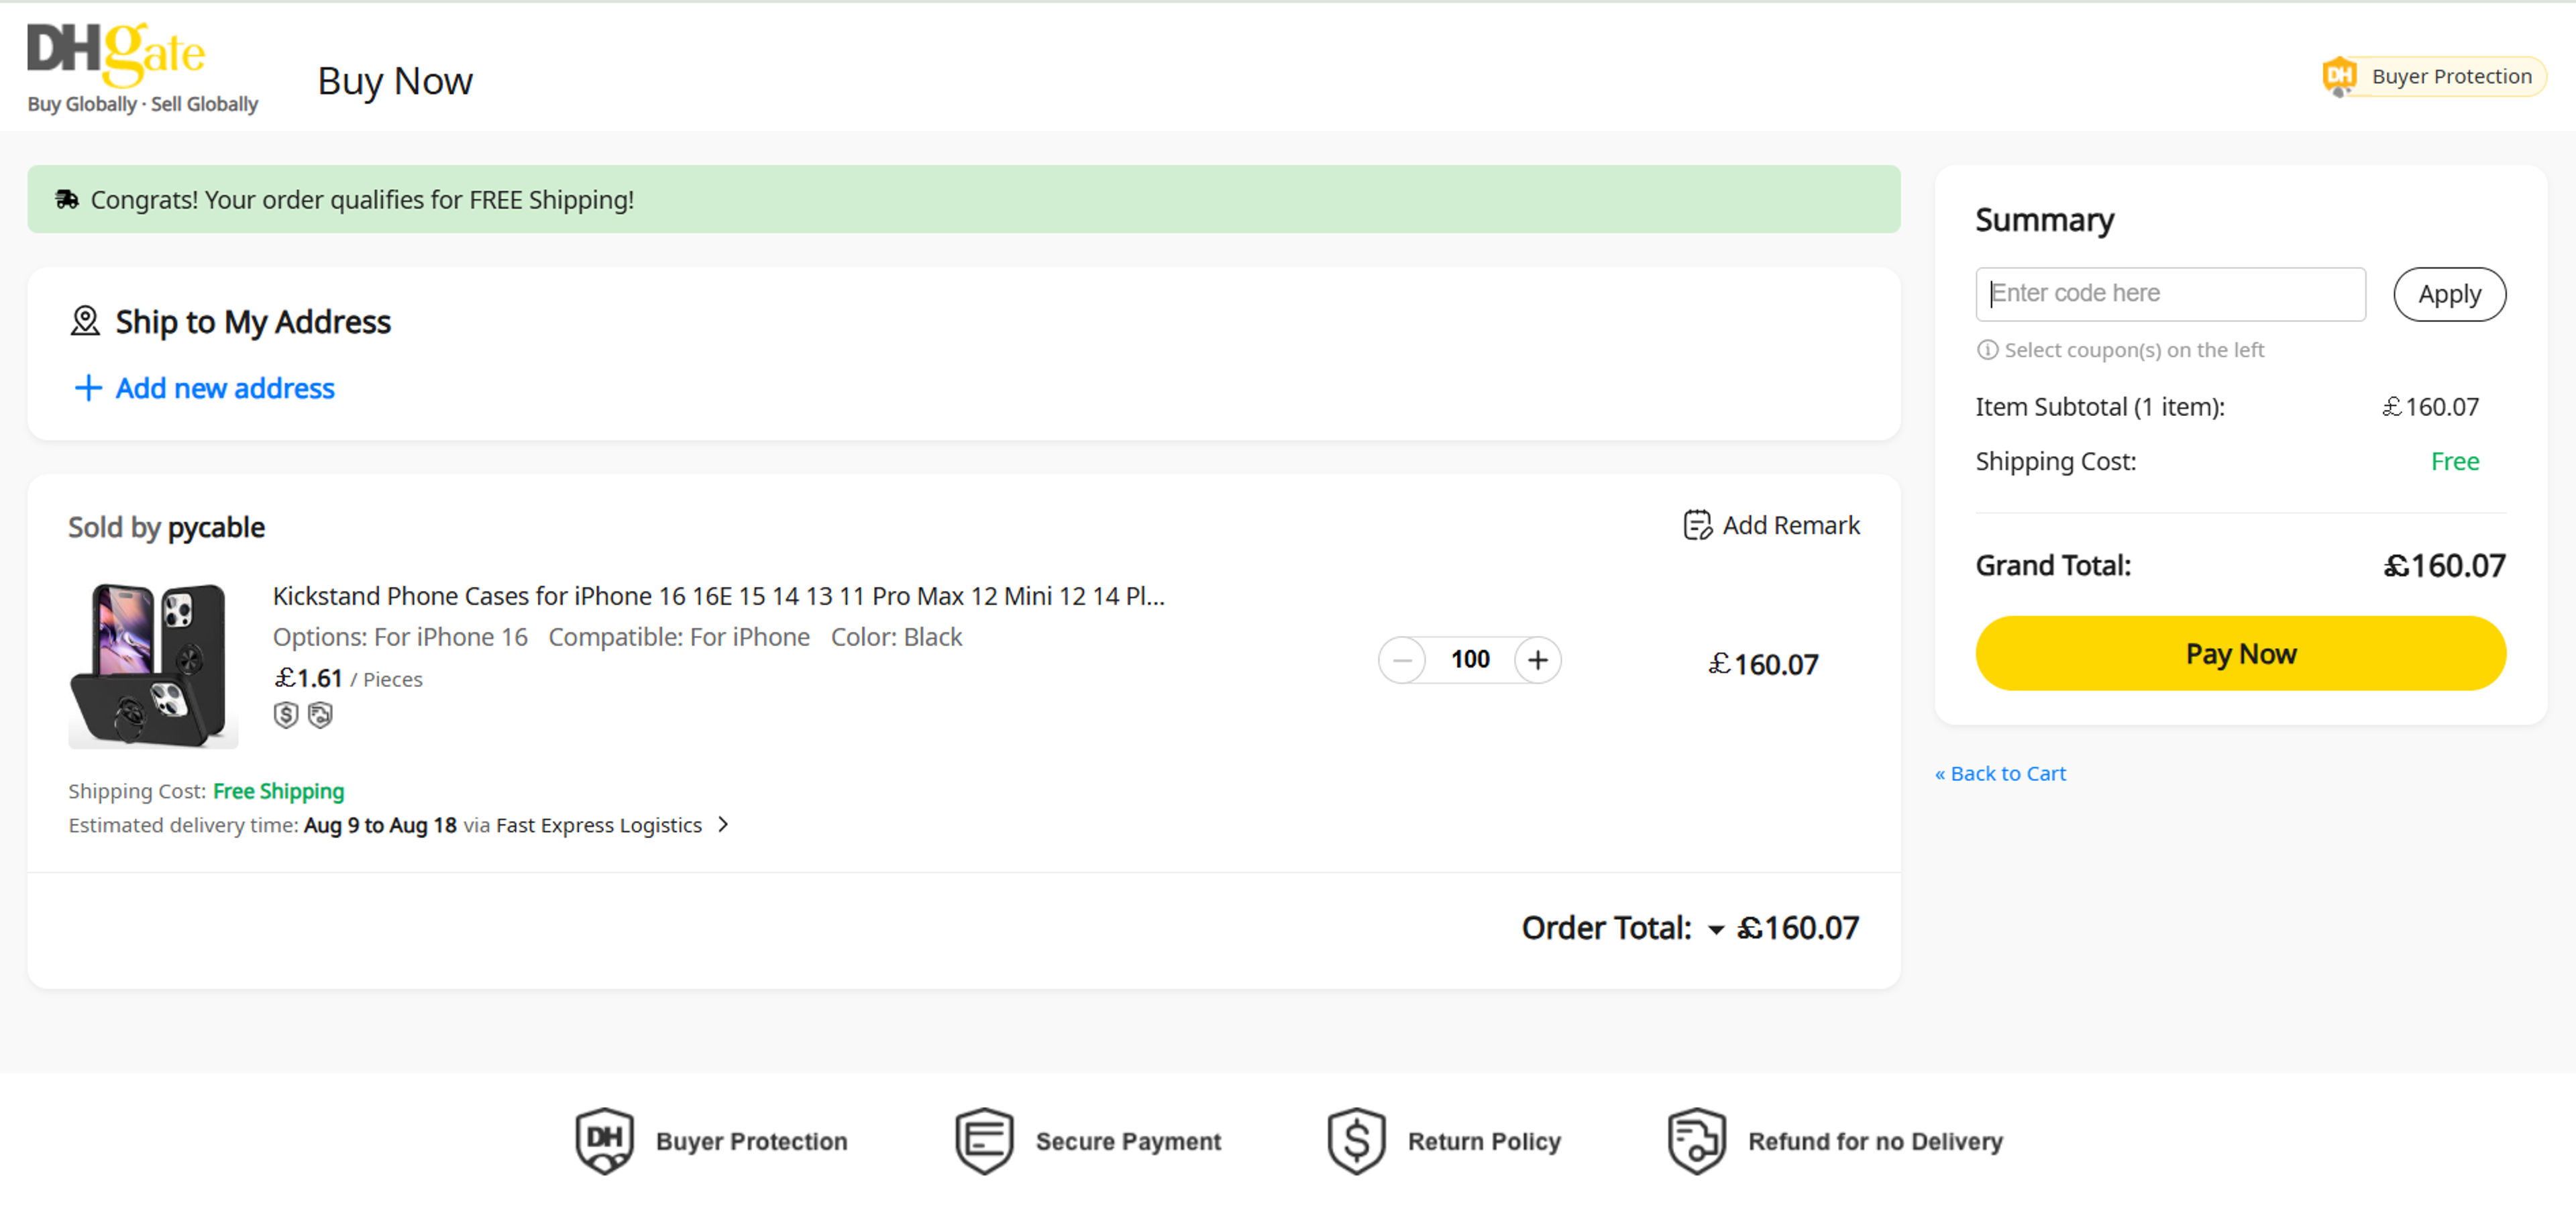This screenshot has width=2576, height=1209.
Task: Click the Return Policy footer icon
Action: (x=1356, y=1140)
